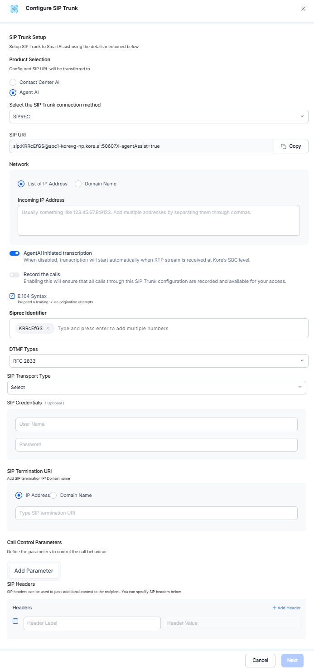
Task: Tick the Headers row checkbox
Action: (x=15, y=621)
